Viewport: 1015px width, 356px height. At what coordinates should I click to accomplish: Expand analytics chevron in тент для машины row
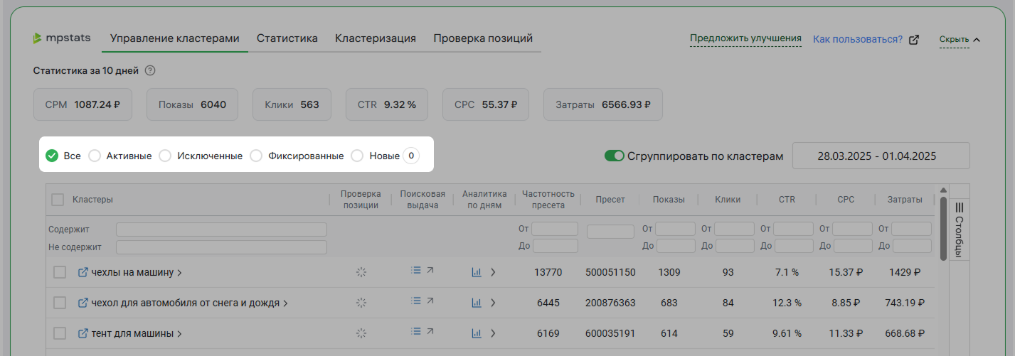click(492, 333)
